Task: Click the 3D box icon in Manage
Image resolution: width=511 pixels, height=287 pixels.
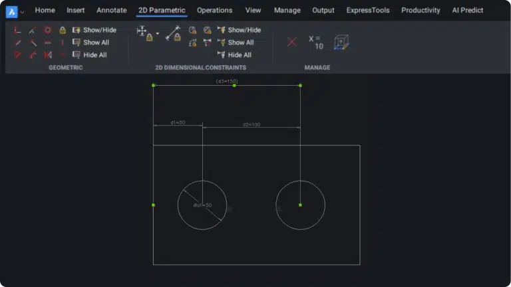Action: click(x=341, y=43)
